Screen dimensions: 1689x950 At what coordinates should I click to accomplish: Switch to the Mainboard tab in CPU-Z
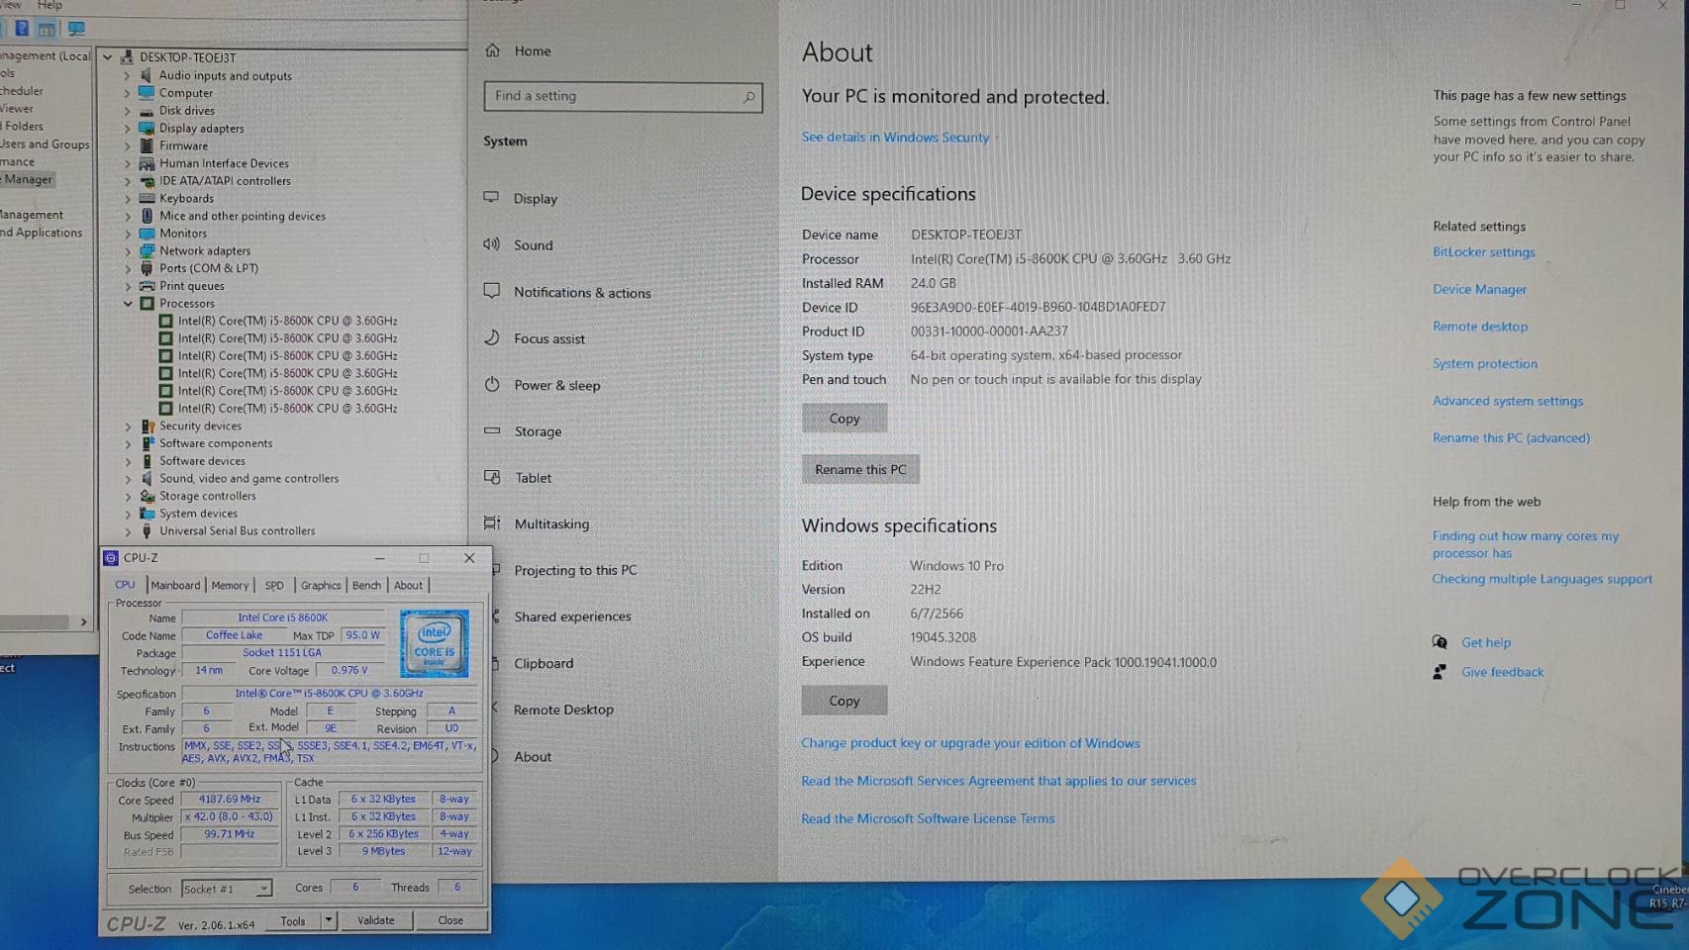pos(175,585)
